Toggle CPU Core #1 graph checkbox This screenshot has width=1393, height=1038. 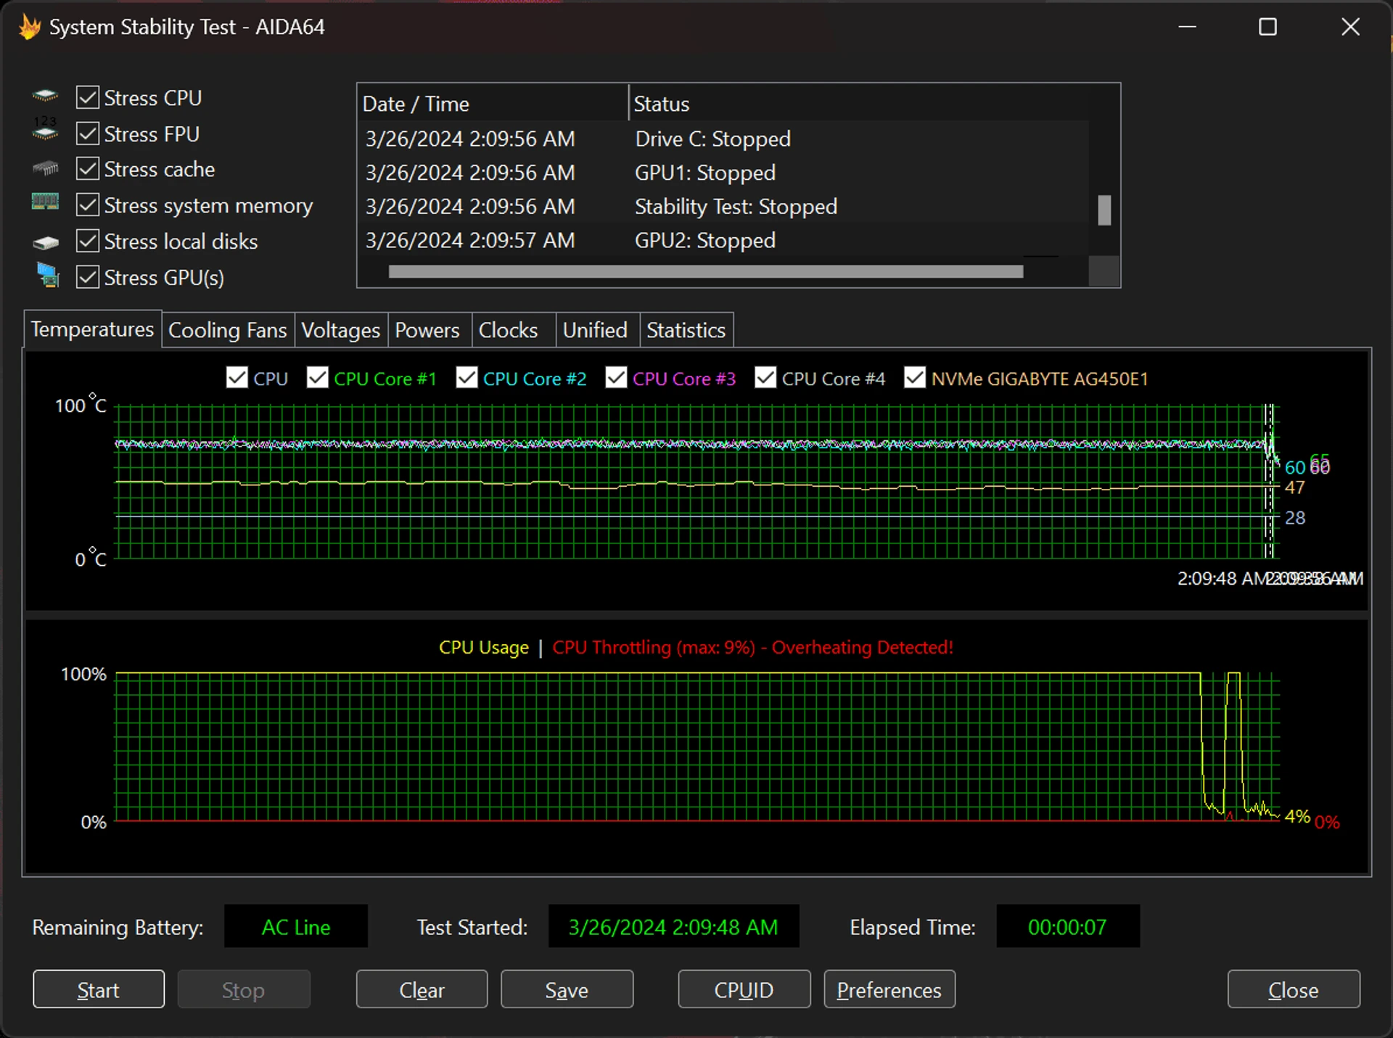(x=317, y=378)
